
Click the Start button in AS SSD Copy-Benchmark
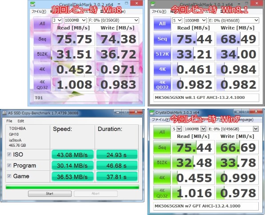click(x=50, y=194)
